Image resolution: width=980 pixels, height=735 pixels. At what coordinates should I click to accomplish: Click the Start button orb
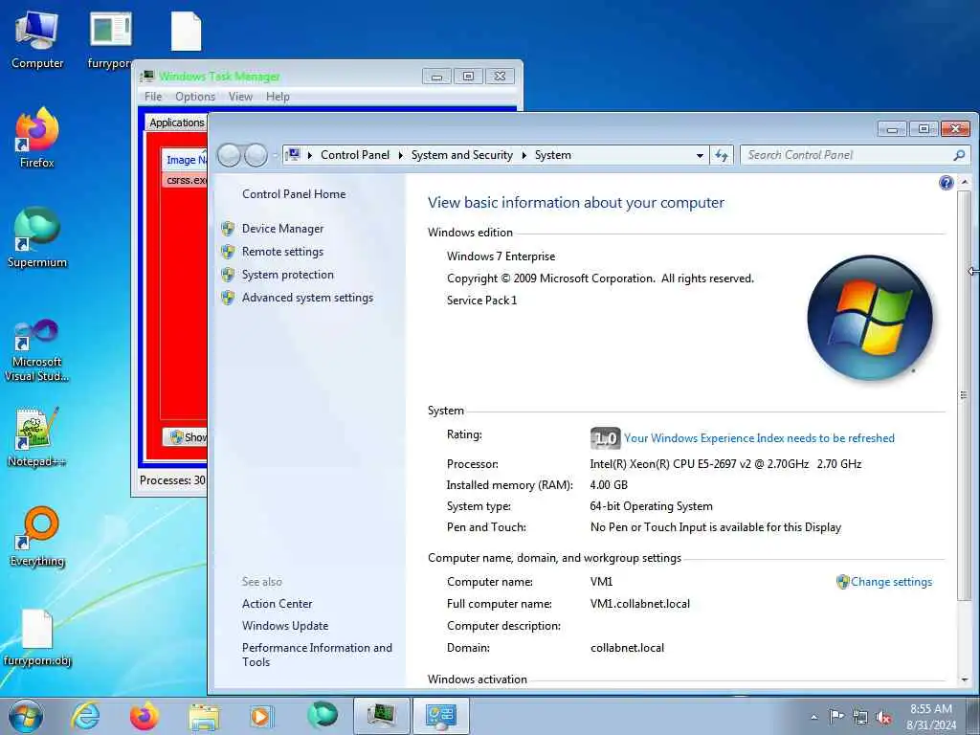coord(26,716)
